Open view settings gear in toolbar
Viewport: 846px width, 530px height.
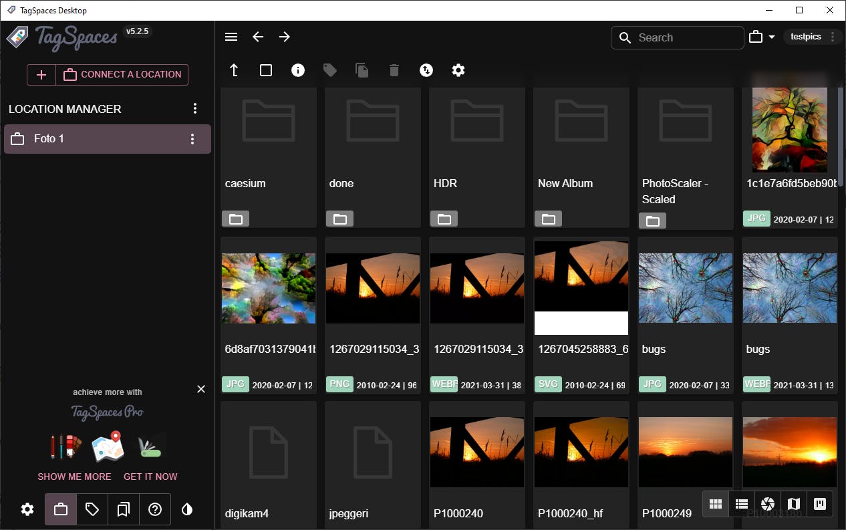pos(458,70)
